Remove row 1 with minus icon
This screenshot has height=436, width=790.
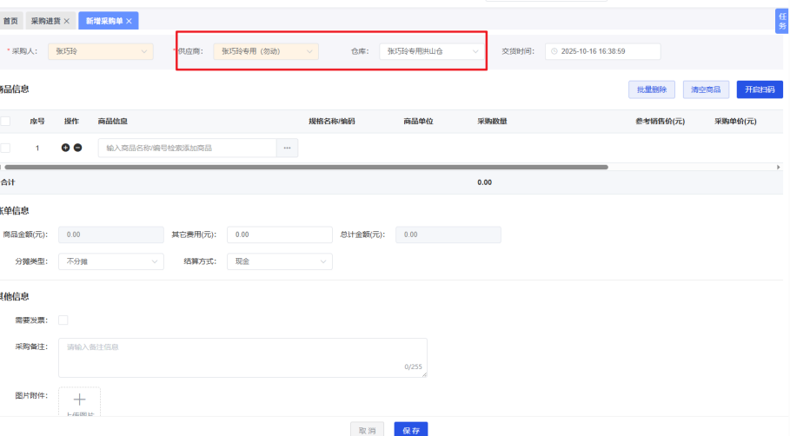tap(77, 148)
